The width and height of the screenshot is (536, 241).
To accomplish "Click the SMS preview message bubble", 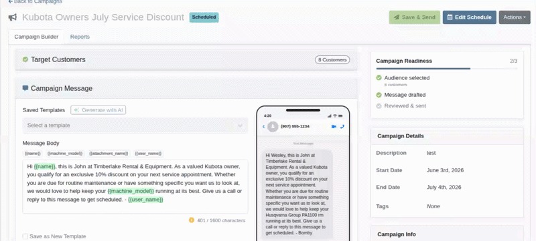I will [x=297, y=194].
